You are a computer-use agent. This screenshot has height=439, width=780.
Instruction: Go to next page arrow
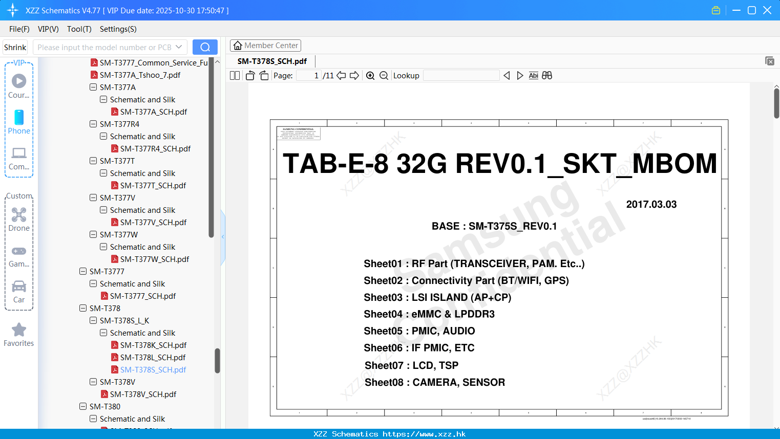tap(354, 76)
